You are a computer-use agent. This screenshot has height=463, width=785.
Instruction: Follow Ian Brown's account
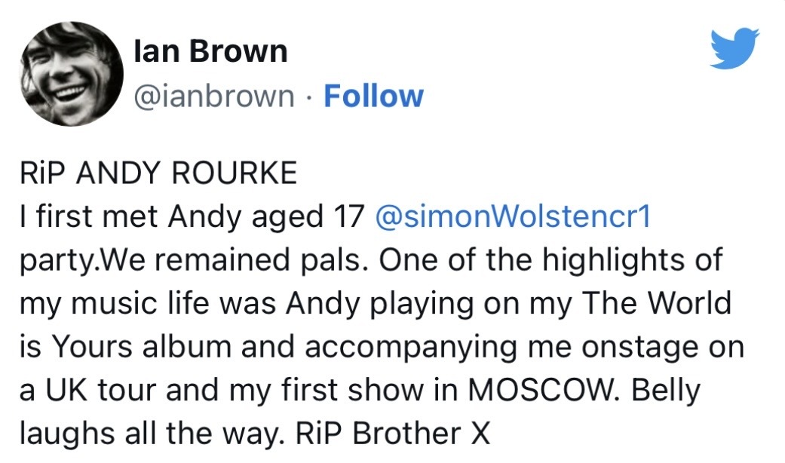point(373,97)
